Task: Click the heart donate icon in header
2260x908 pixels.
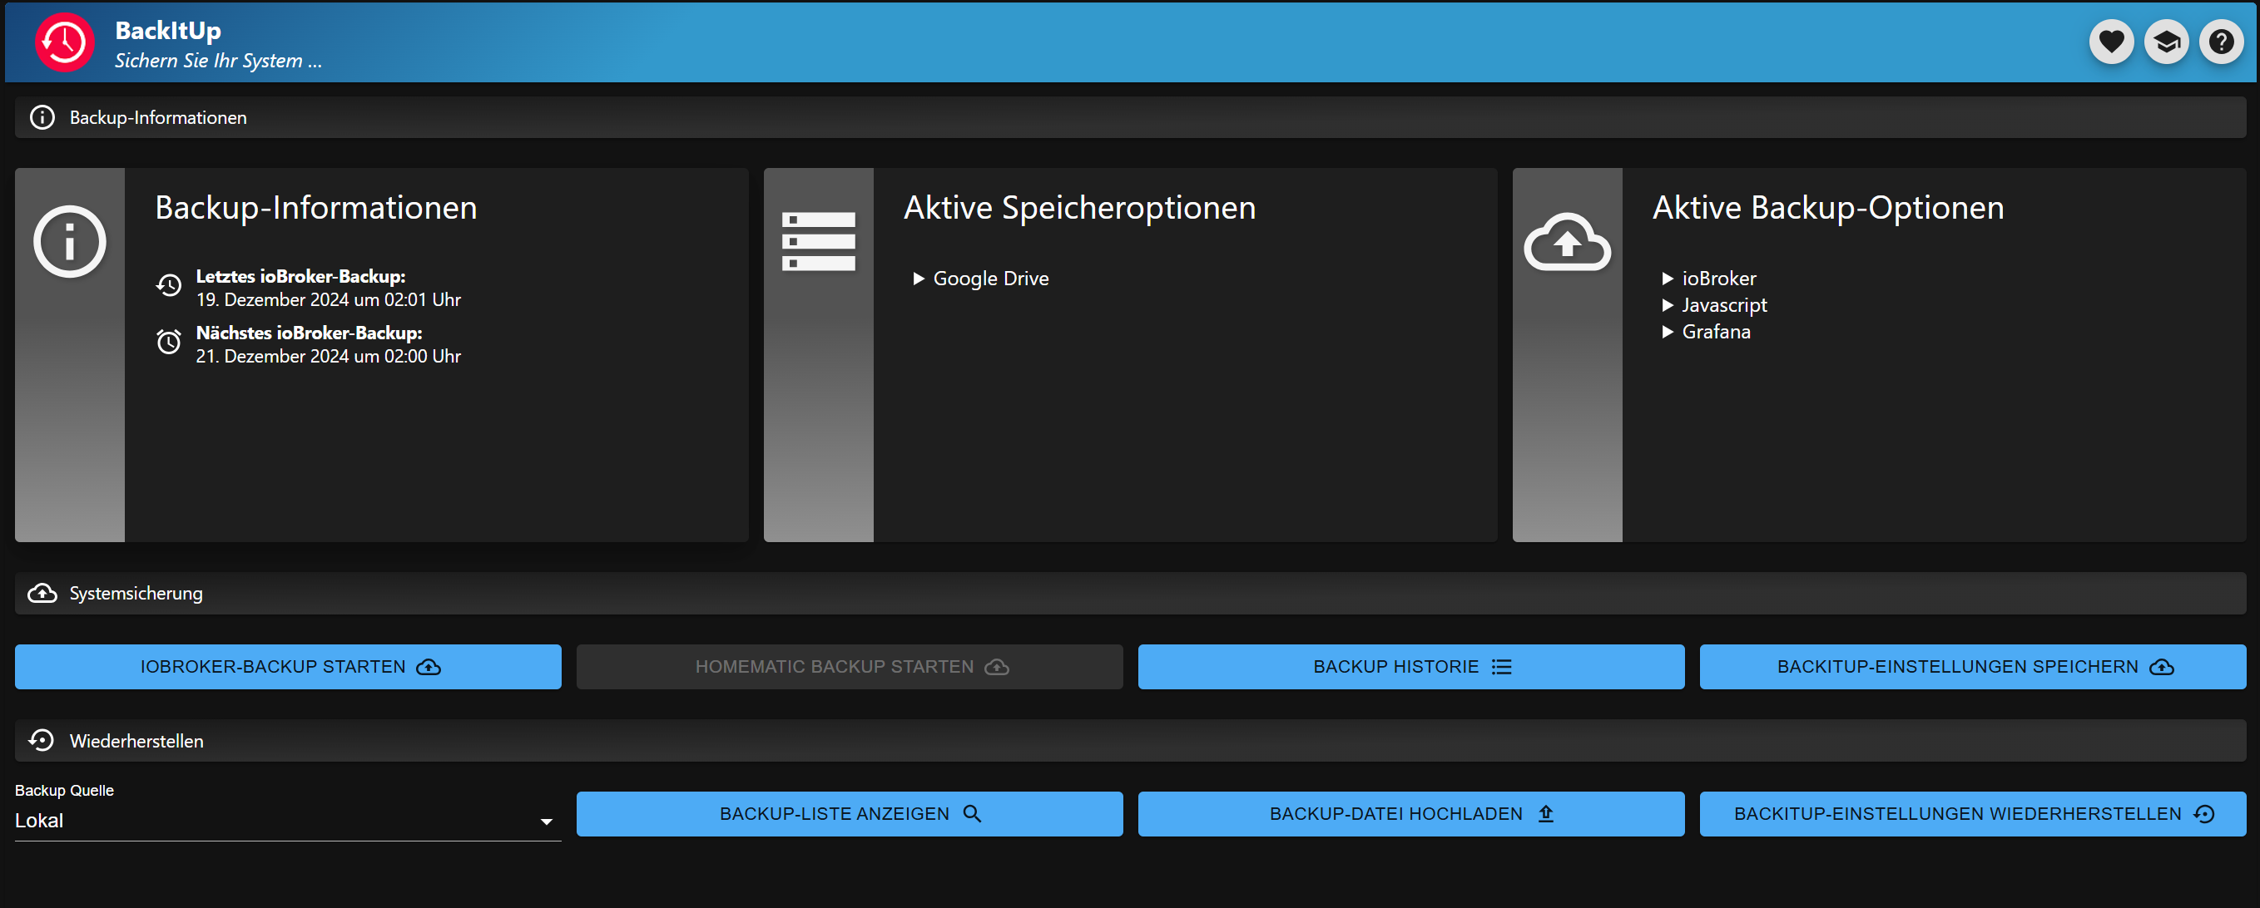Action: point(2111,42)
